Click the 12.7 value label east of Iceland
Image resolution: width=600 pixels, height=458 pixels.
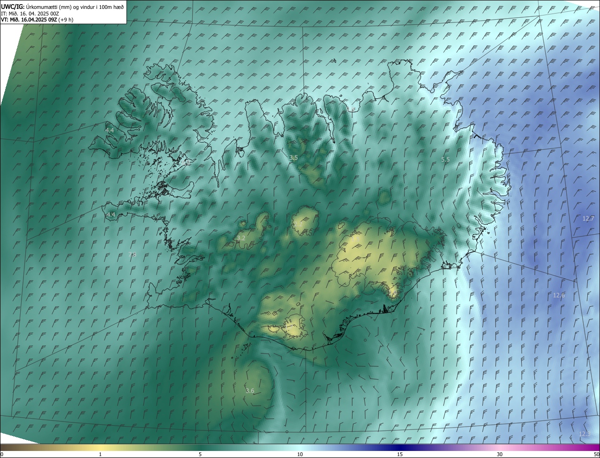point(588,219)
